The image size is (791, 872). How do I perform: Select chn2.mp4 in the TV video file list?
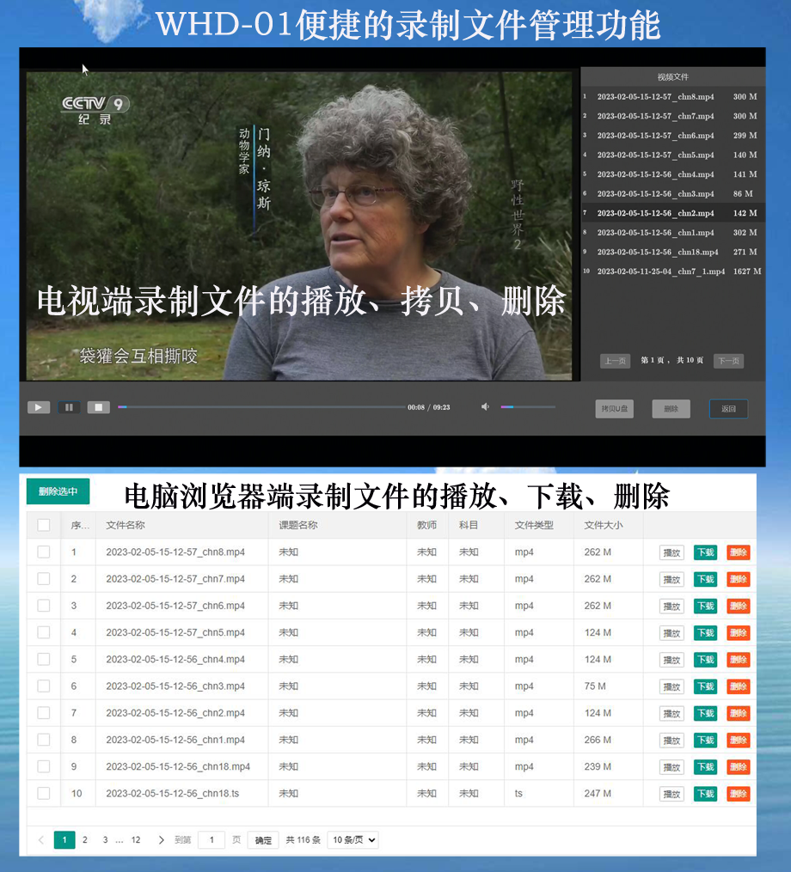point(655,213)
